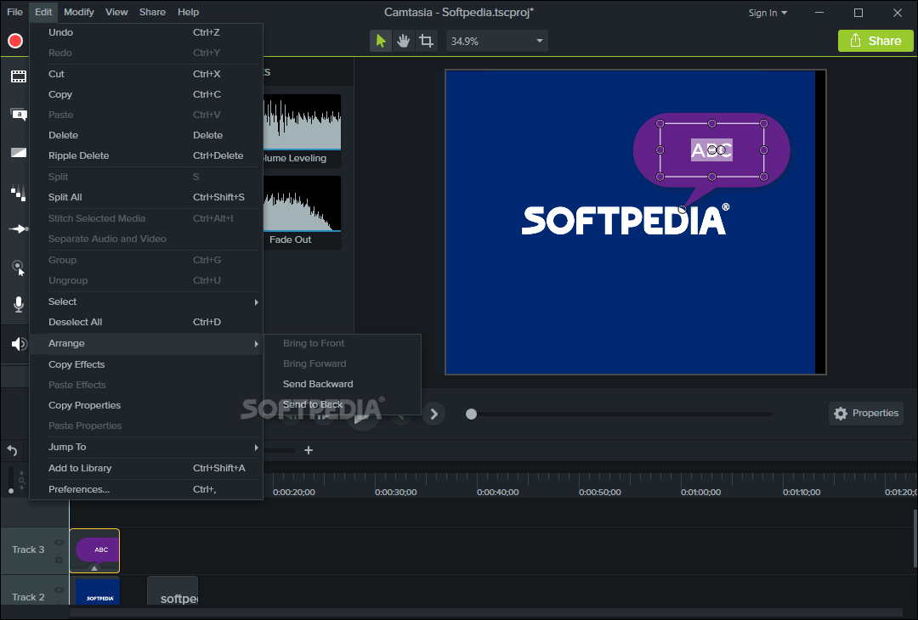Click the 0:01:00;00 mark on timeline ruler
The image size is (918, 620).
(700, 492)
